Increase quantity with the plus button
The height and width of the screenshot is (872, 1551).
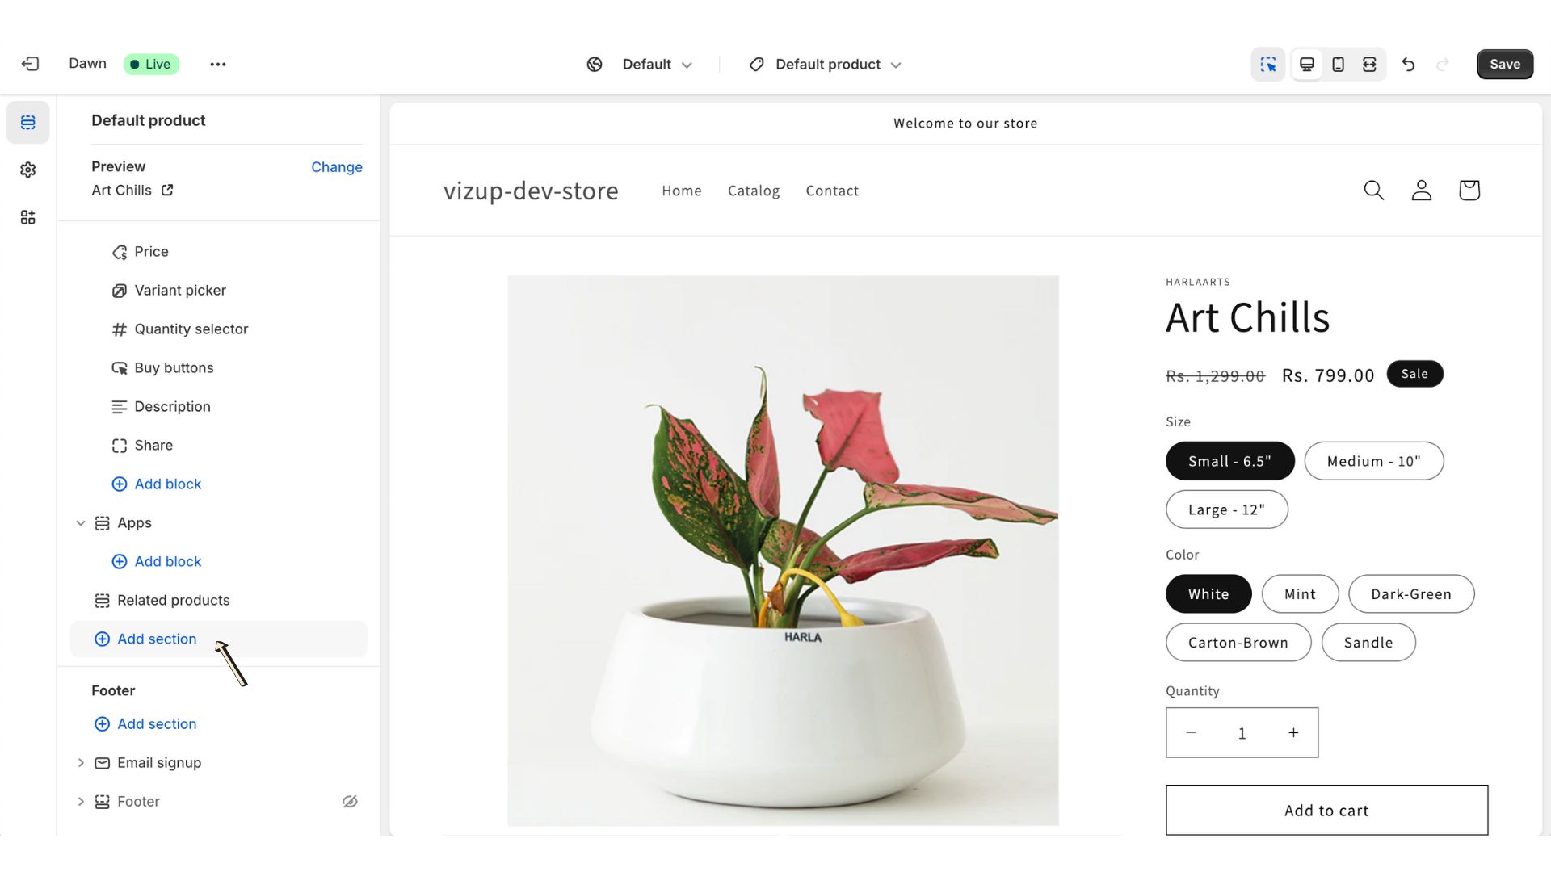[1293, 733]
